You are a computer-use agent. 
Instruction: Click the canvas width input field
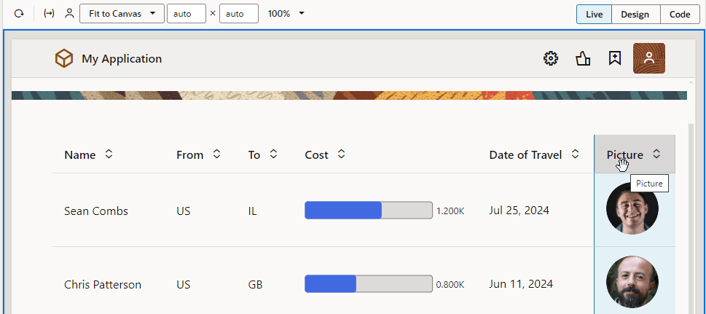pos(186,14)
